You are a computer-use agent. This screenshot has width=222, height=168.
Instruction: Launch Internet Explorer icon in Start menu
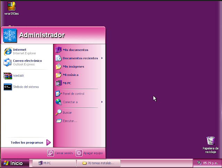coord(8,51)
